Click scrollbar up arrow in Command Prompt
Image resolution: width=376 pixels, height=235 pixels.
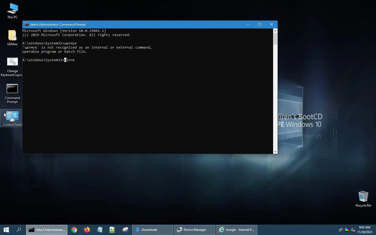(x=275, y=31)
